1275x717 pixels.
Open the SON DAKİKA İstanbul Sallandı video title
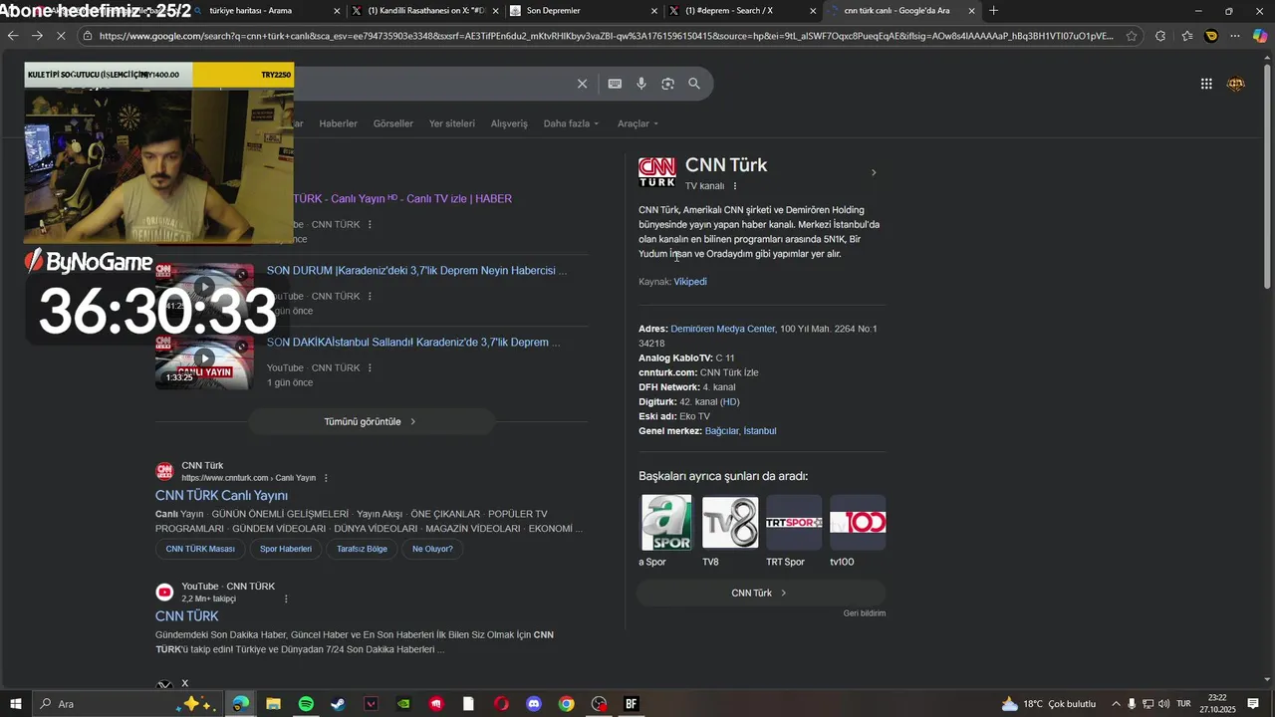(413, 342)
